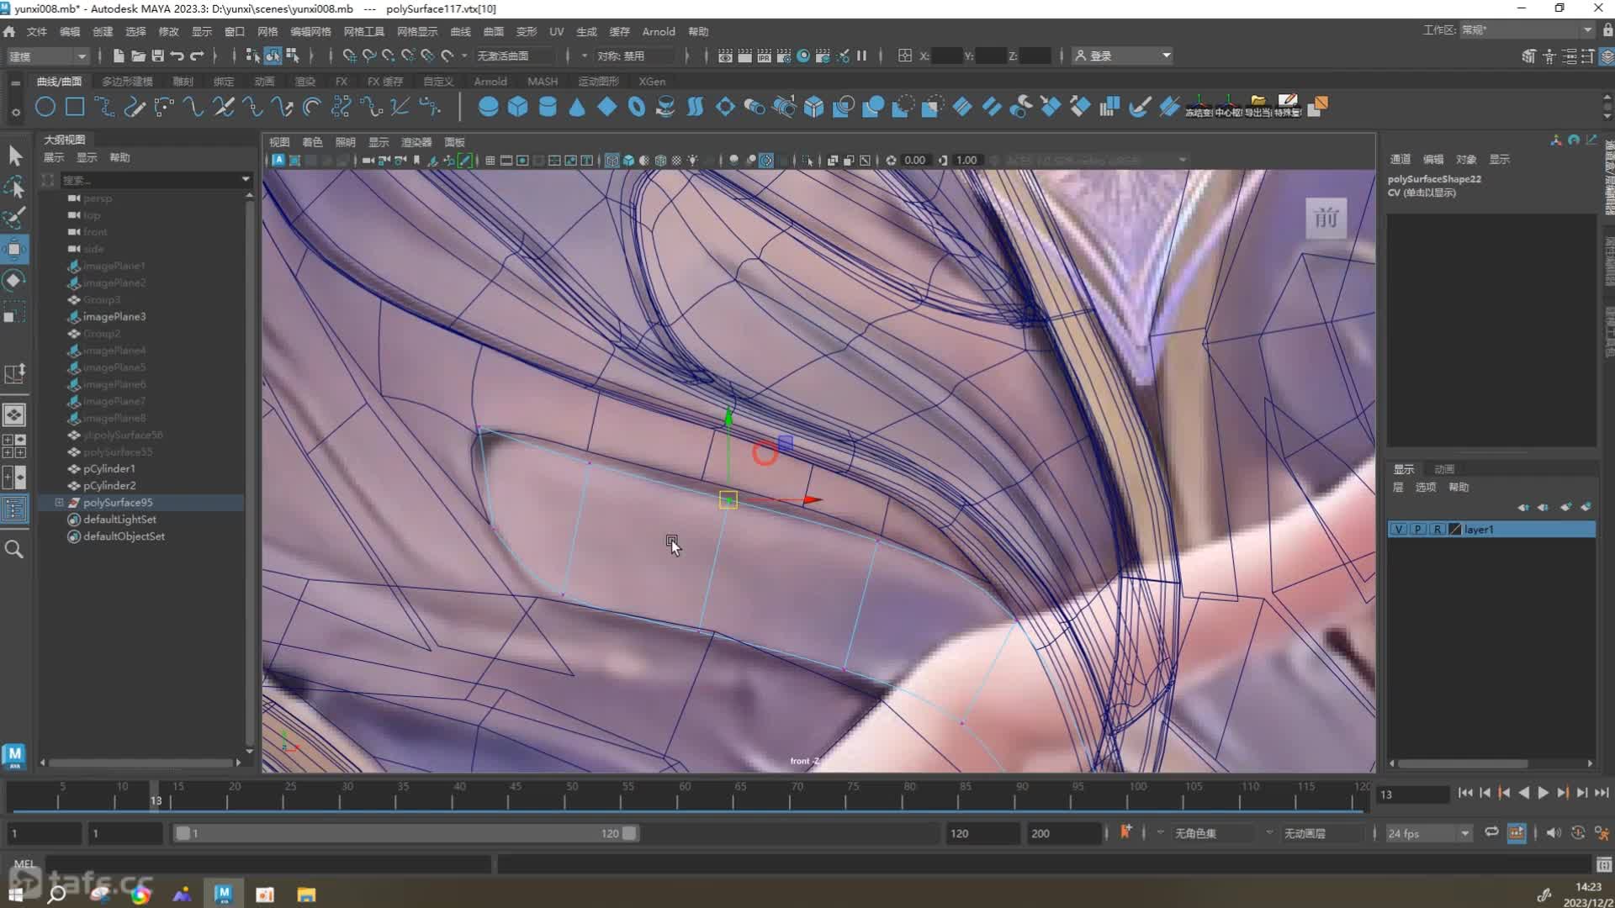1615x908 pixels.
Task: Click the search magnifier icon in left sidebar
Action: 14,549
